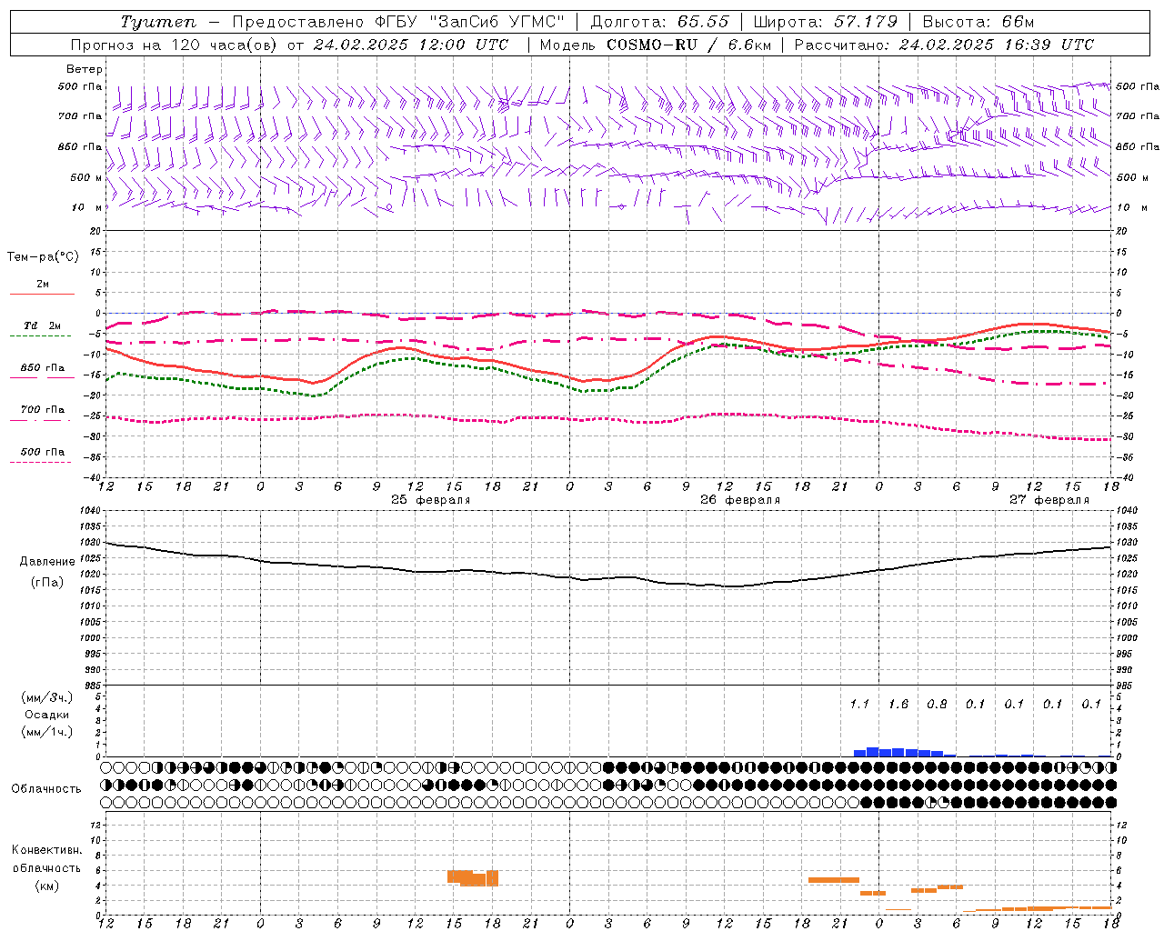Click the "Осадки" precipitation label
This screenshot has width=1164, height=931.
[x=46, y=715]
